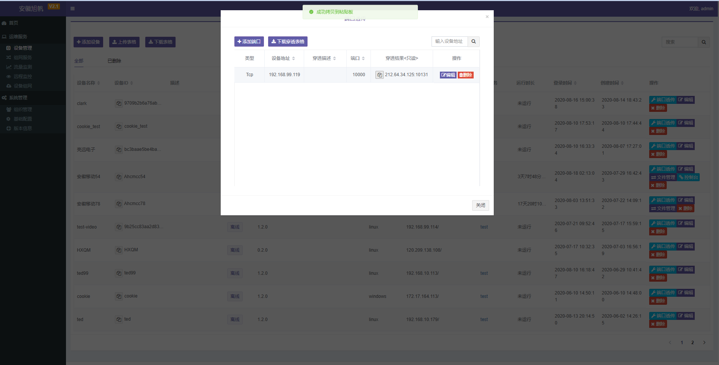
Task: Open 版本信息 in sidebar
Action: pos(33,128)
